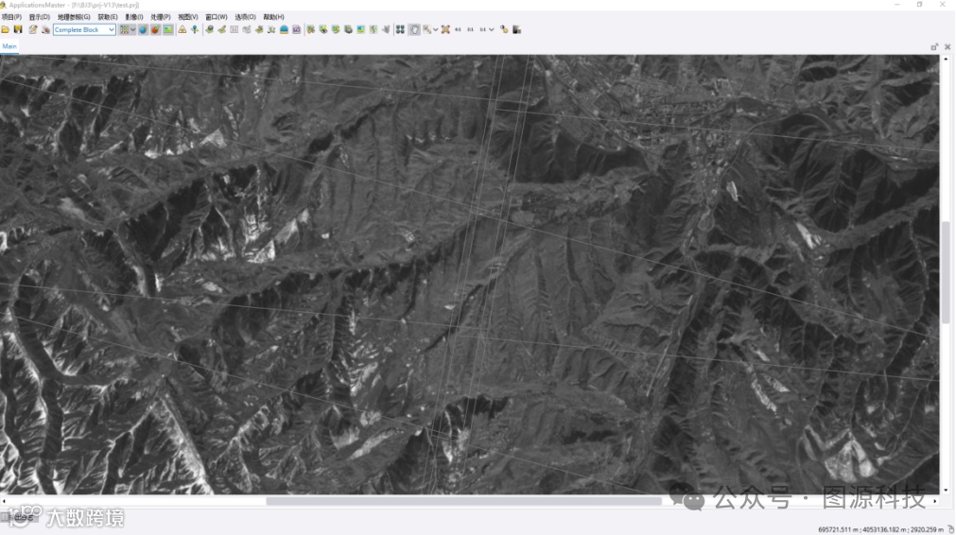Toggle the landscape image display icon

pyautogui.click(x=167, y=29)
